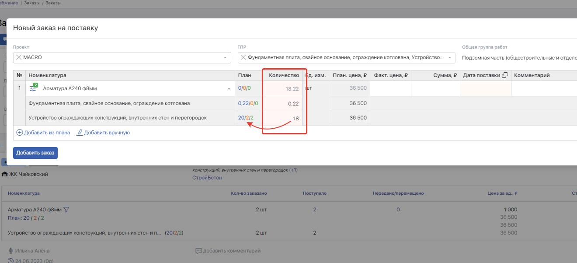This screenshot has height=263, width=577.
Task: Click the Количество field showing 18
Action: [283, 119]
